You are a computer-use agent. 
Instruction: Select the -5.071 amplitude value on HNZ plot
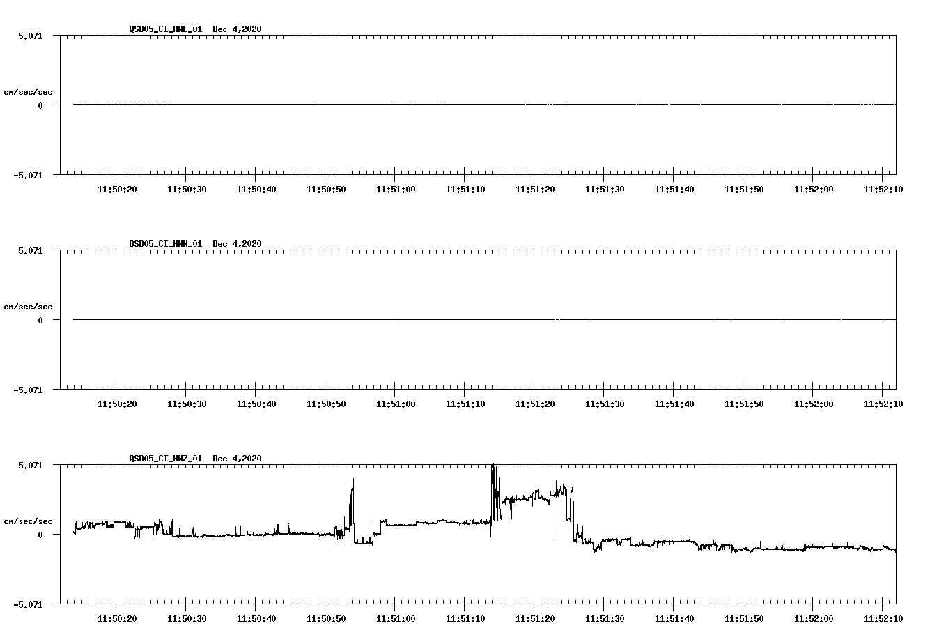tap(29, 605)
